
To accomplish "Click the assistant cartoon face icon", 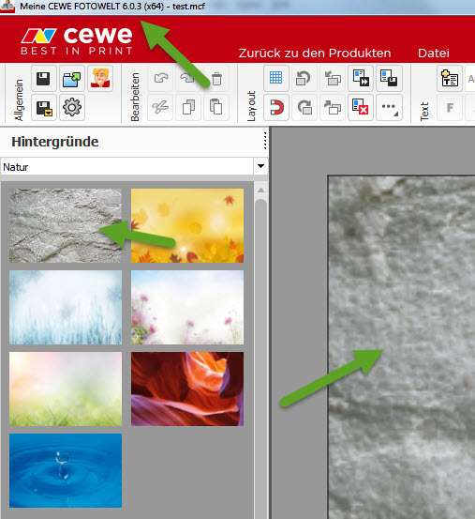I will [100, 79].
